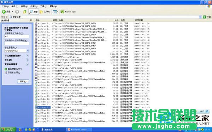Click the icon of the 588 KB ati2evxx.exe
The width and height of the screenshot is (212, 132).
point(36,74)
